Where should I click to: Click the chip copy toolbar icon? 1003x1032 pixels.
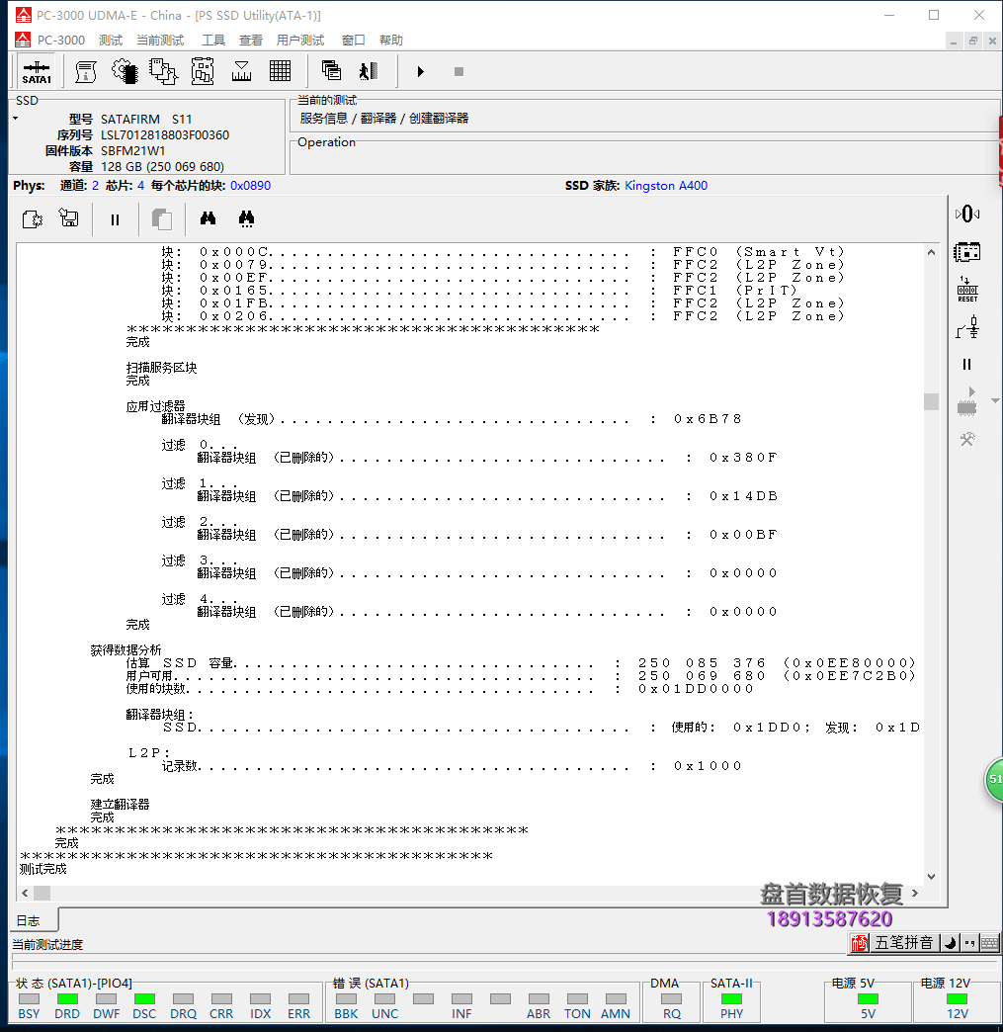[x=163, y=72]
